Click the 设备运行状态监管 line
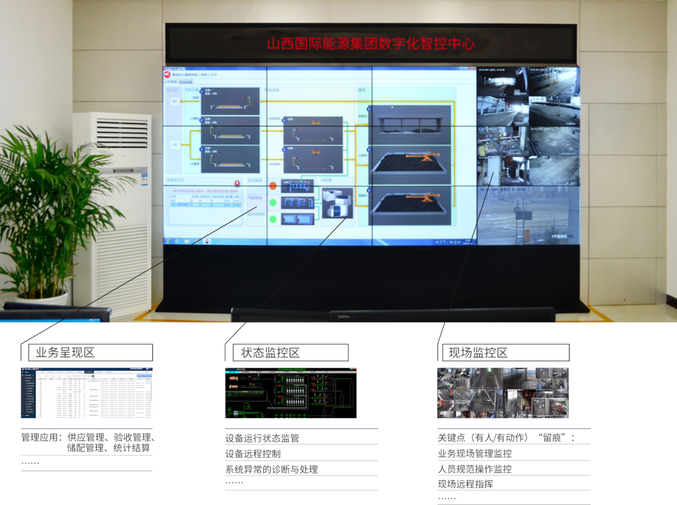This screenshot has height=505, width=677. click(262, 438)
